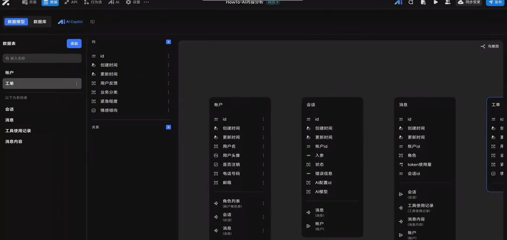Click the plus button next to 列
This screenshot has width=507, height=240.
click(x=168, y=42)
